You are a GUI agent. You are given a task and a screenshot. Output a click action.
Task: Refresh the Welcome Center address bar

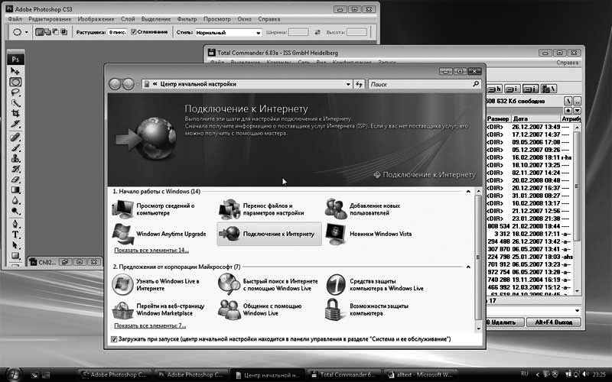(359, 84)
